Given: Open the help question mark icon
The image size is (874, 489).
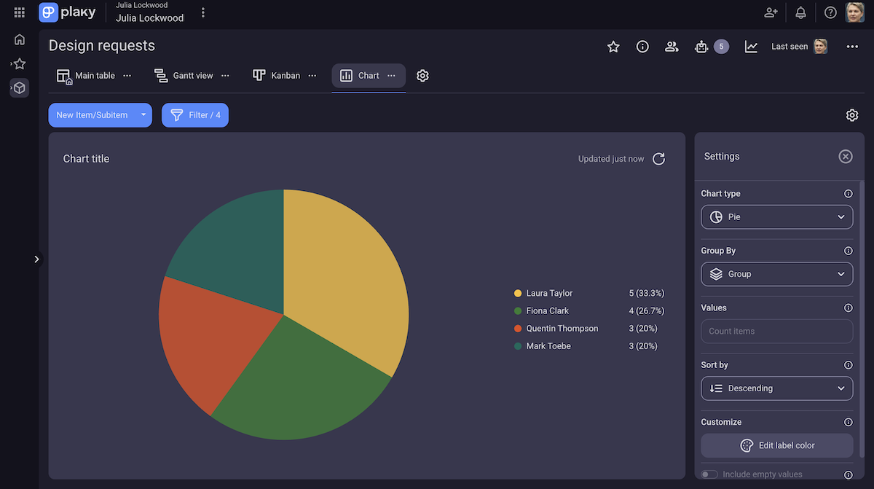Looking at the screenshot, I should (x=830, y=12).
